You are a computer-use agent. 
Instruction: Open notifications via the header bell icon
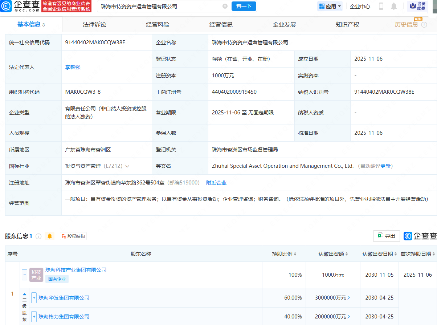coord(394,6)
